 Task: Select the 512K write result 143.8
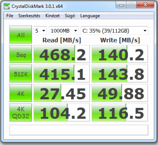point(120,73)
